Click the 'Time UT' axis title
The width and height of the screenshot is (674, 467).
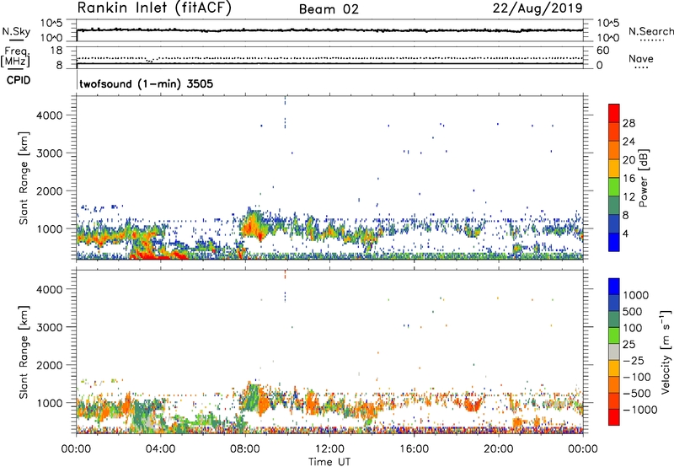(329, 461)
